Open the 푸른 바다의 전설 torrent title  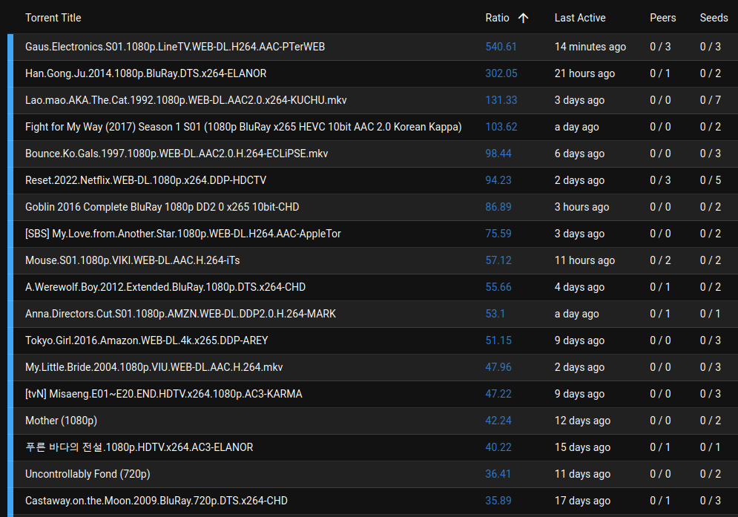139,447
